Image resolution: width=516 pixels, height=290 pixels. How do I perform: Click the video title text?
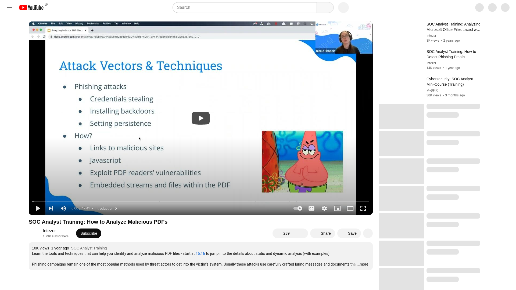click(98, 222)
